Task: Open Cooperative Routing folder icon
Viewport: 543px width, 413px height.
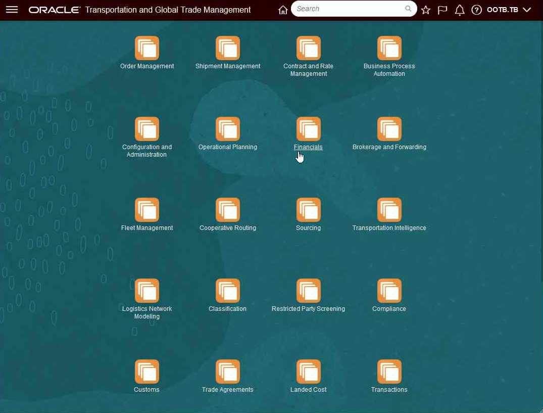Action: (227, 210)
